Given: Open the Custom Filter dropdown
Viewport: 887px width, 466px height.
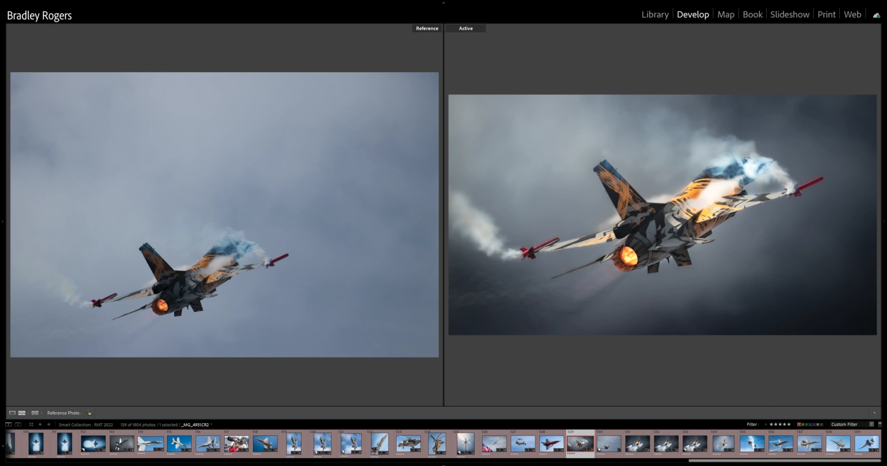Looking at the screenshot, I should [x=852, y=424].
